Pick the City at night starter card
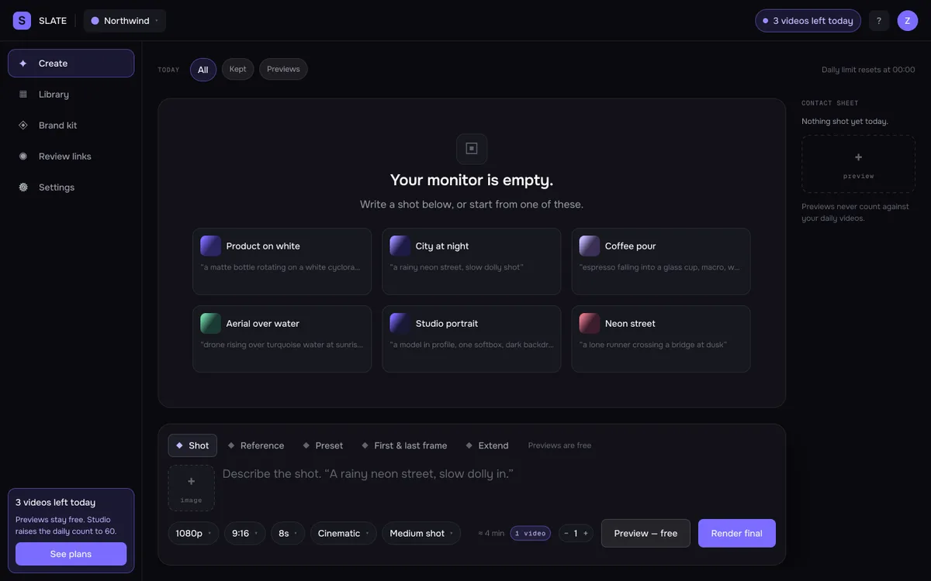This screenshot has width=931, height=581. (x=472, y=261)
